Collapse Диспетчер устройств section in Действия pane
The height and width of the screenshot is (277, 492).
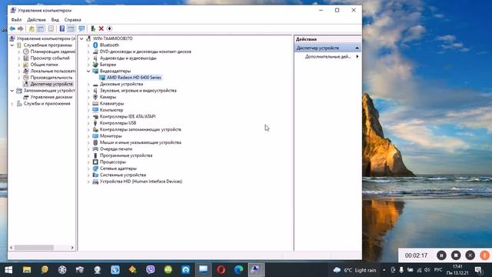pyautogui.click(x=357, y=48)
